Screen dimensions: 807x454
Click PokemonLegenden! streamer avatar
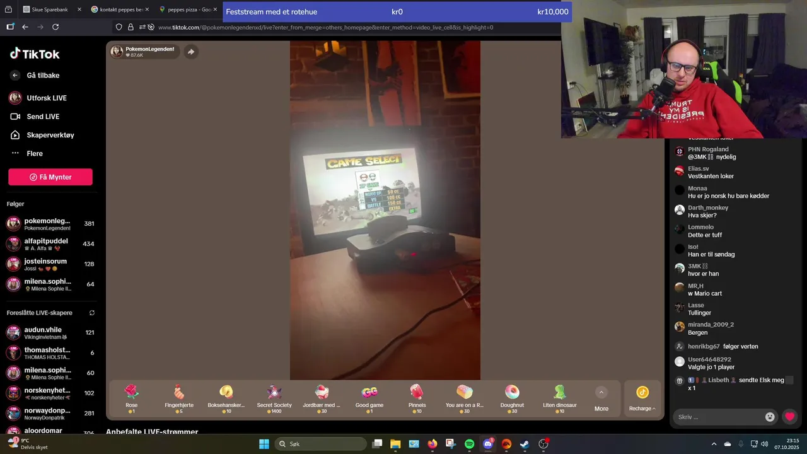(117, 52)
